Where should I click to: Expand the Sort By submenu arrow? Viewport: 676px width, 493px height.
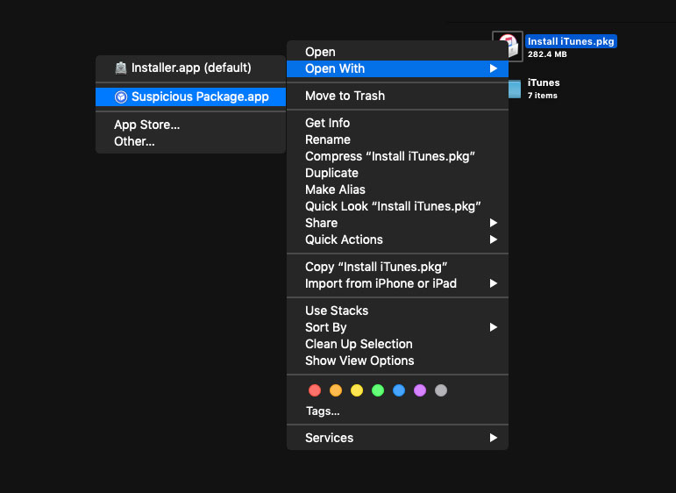pos(494,327)
